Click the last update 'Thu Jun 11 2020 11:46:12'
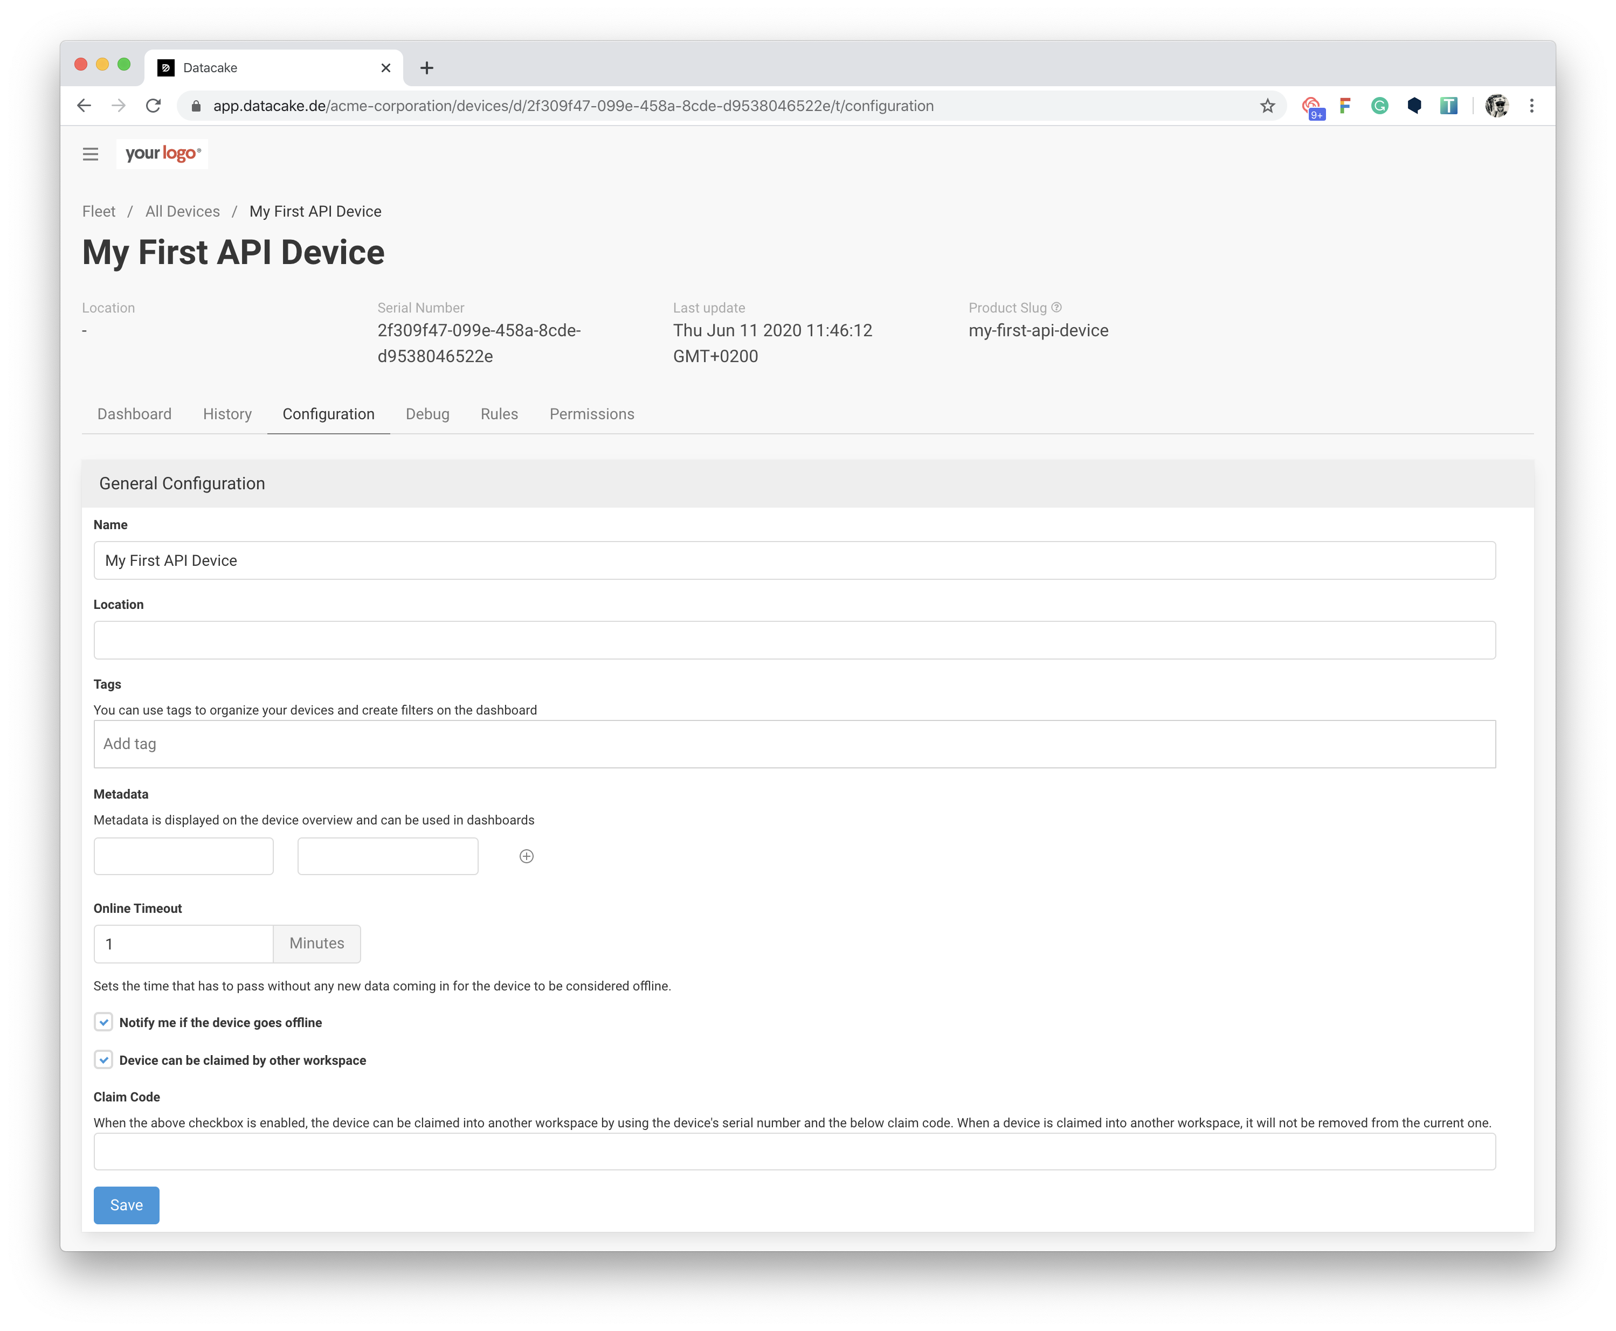The width and height of the screenshot is (1616, 1331). pyautogui.click(x=772, y=330)
